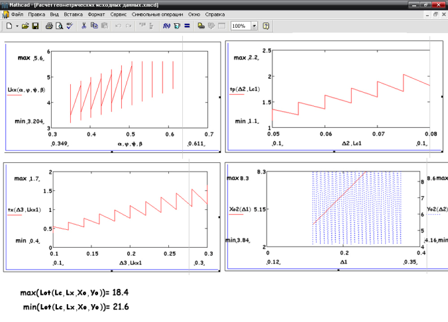Open the Файл menu

click(x=17, y=14)
